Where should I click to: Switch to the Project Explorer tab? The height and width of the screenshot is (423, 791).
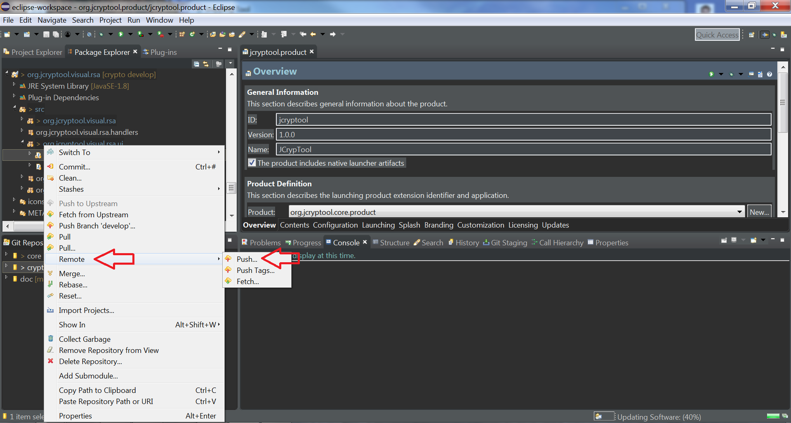coord(33,52)
